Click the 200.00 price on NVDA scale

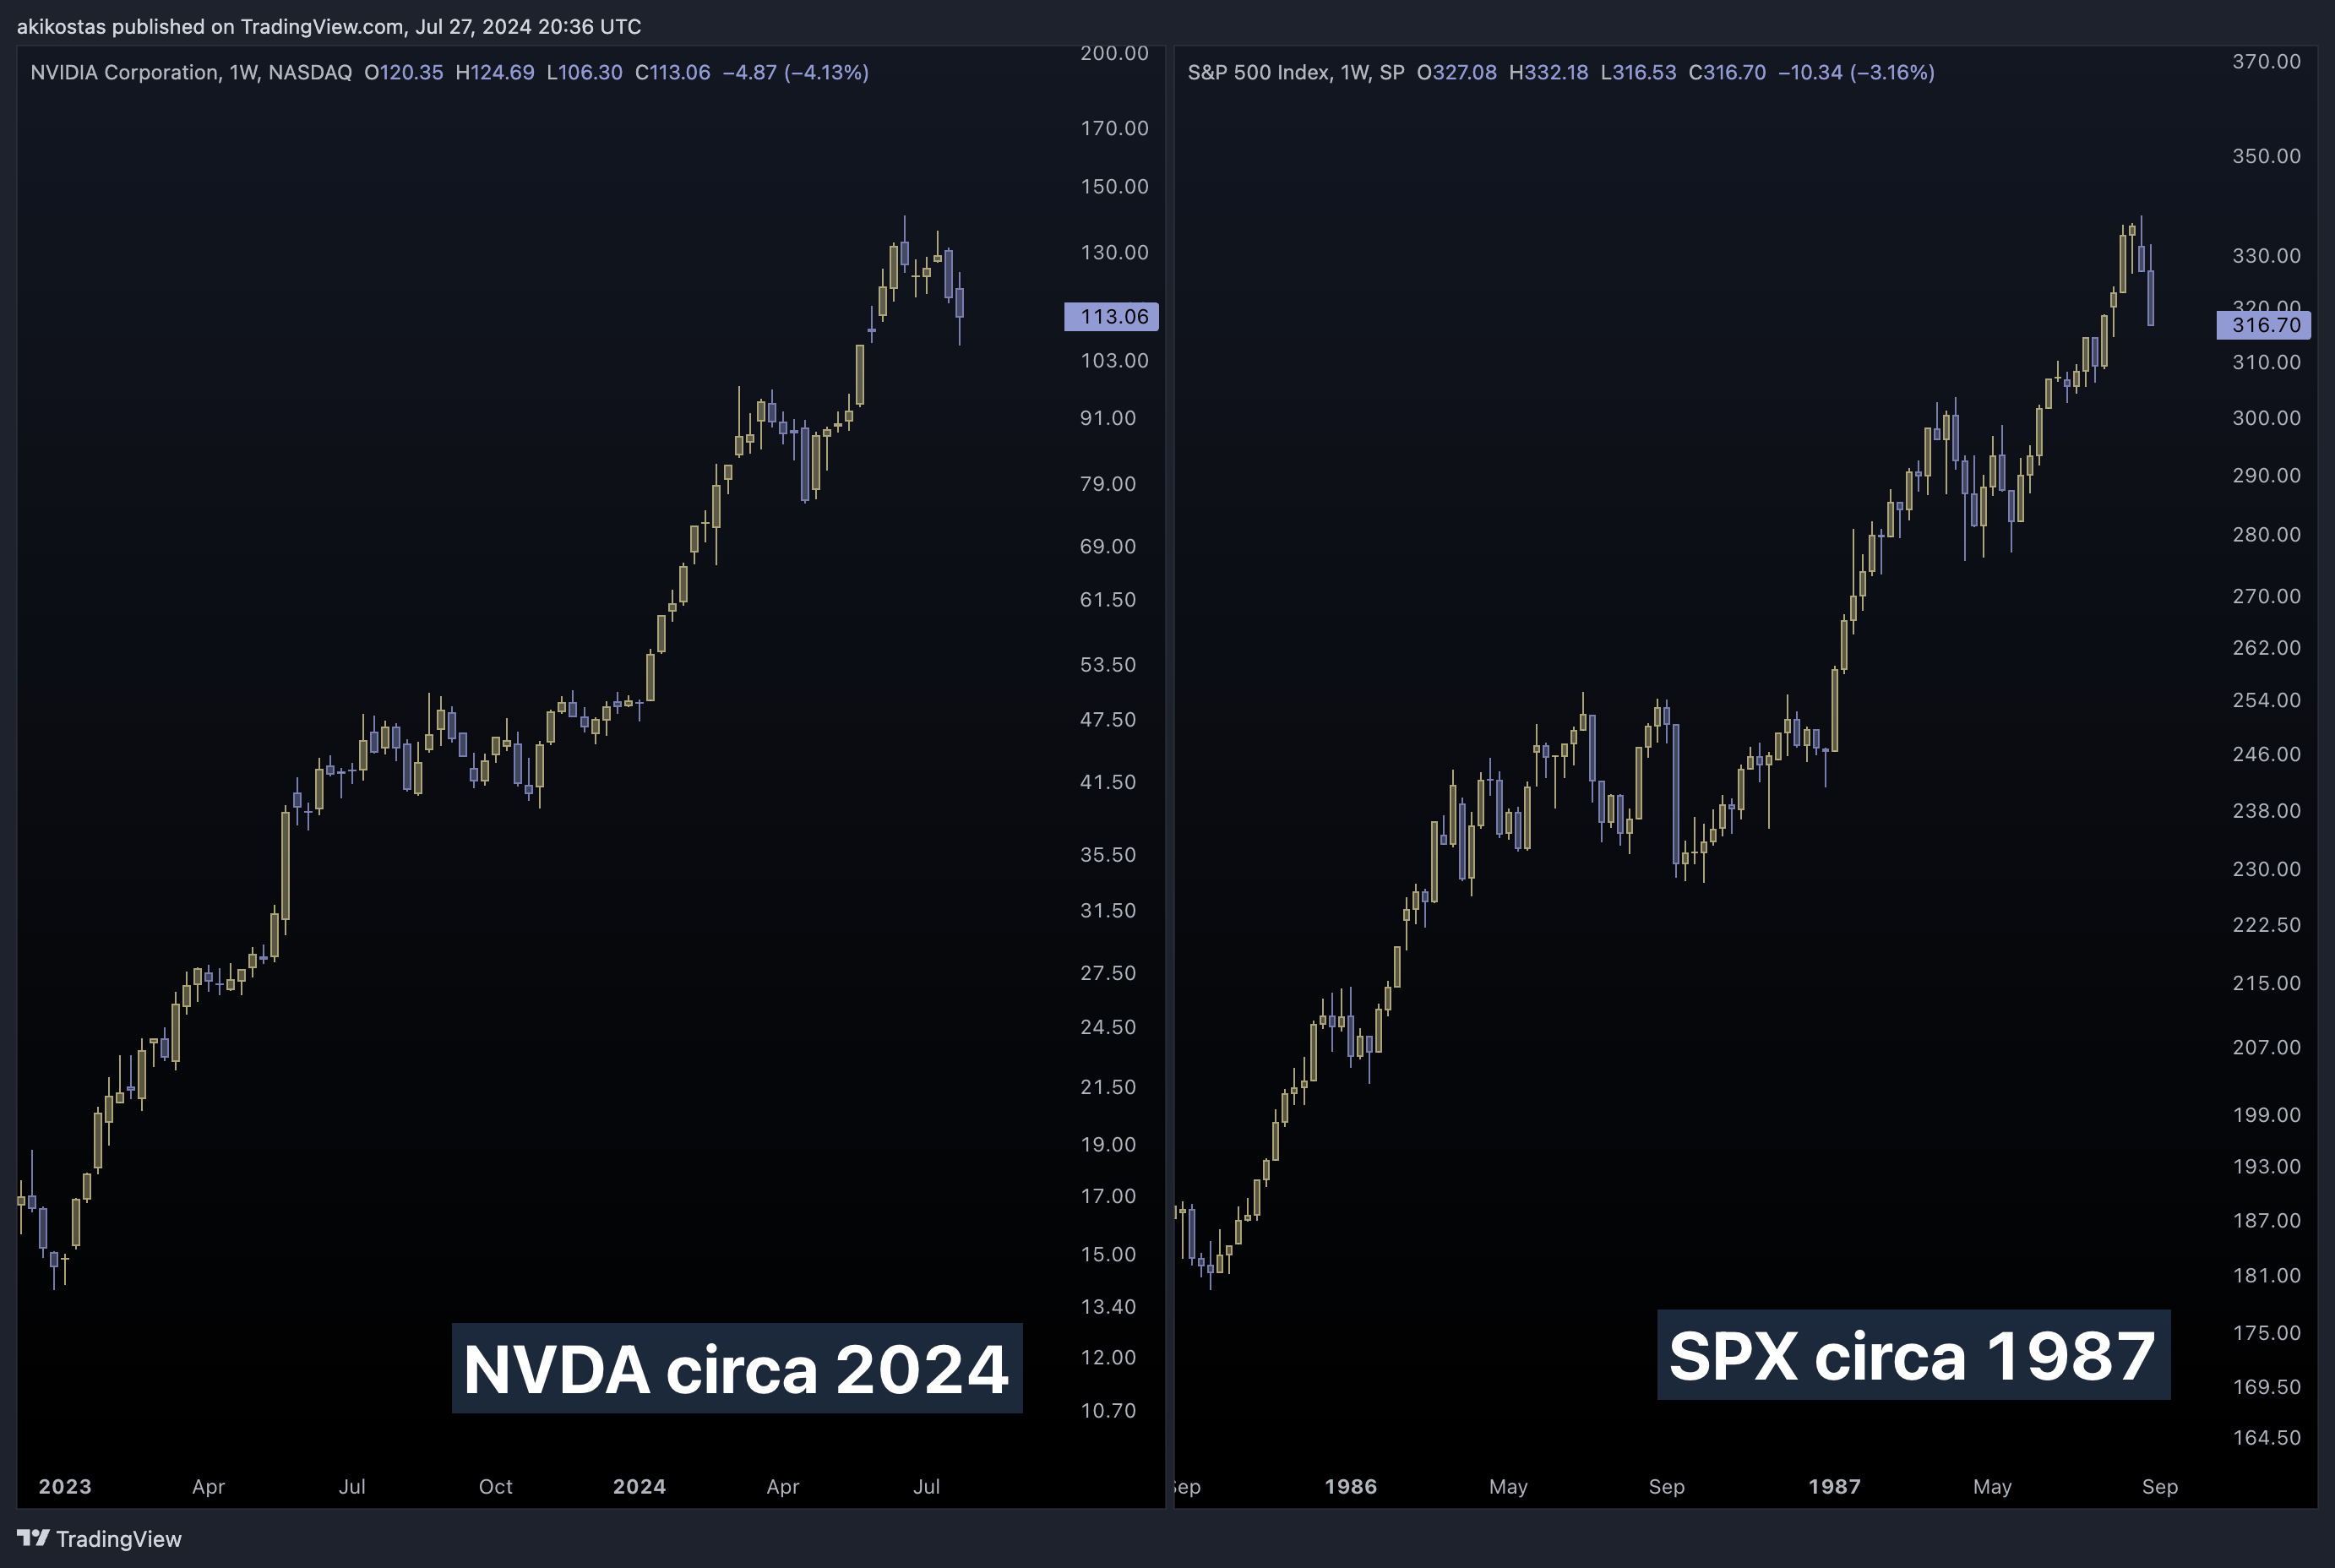[1114, 53]
